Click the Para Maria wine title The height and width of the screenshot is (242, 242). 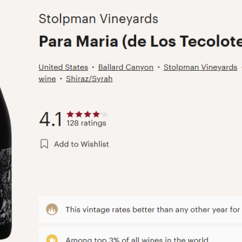click(x=140, y=41)
